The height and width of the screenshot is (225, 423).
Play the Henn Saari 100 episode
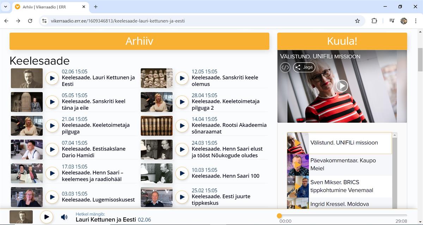pos(182,173)
